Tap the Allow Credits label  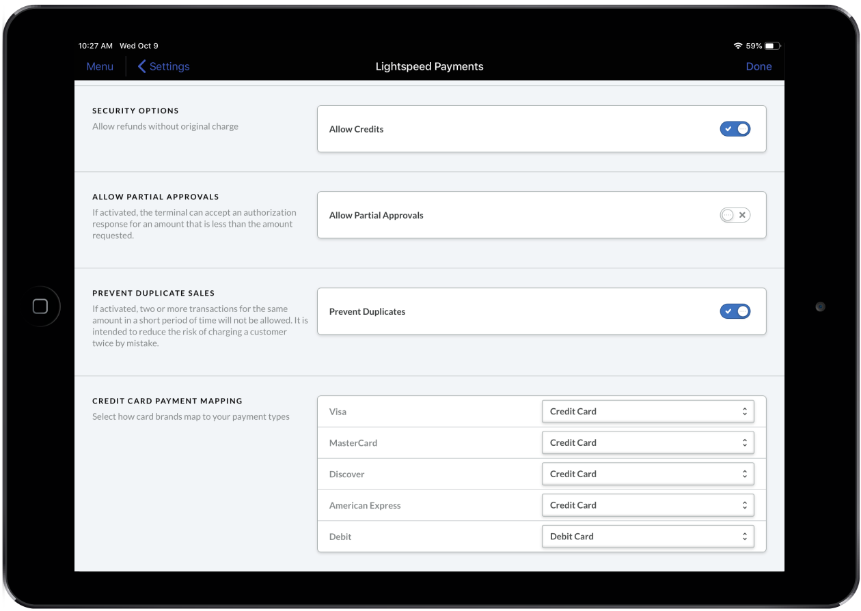tap(356, 129)
